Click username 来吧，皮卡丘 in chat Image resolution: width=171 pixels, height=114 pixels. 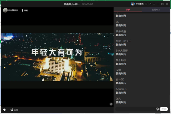pyautogui.click(x=123, y=41)
